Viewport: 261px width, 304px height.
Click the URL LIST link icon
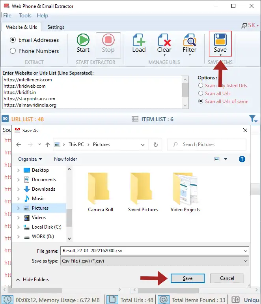coord(5,118)
